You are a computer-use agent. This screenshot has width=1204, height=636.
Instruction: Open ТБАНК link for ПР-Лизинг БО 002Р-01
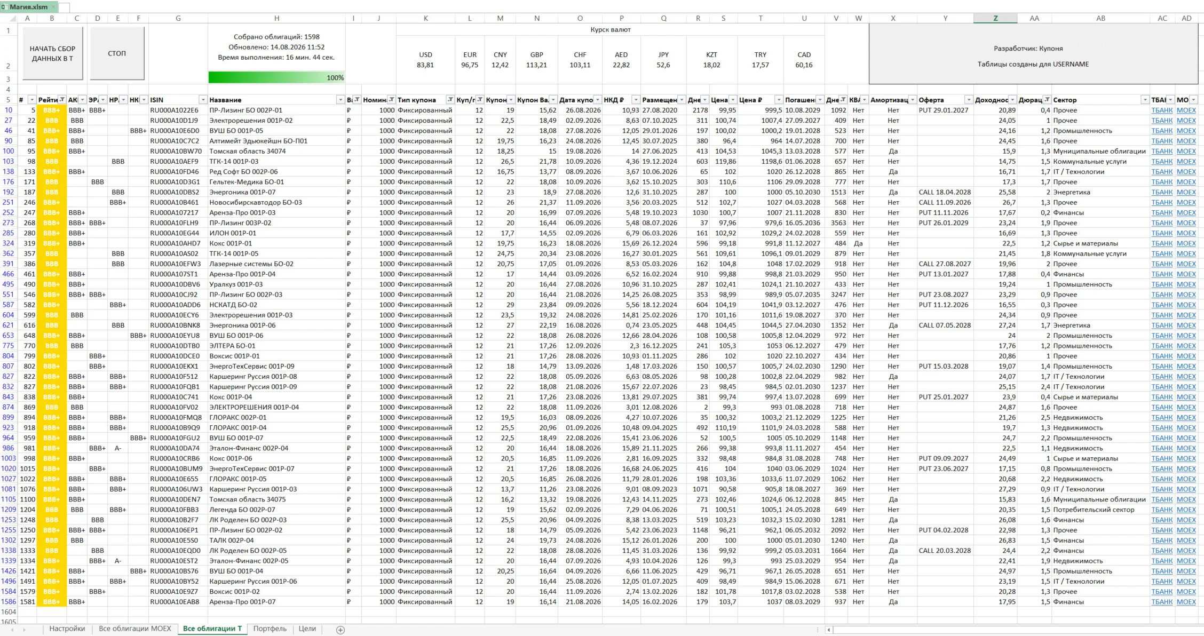pos(1162,110)
